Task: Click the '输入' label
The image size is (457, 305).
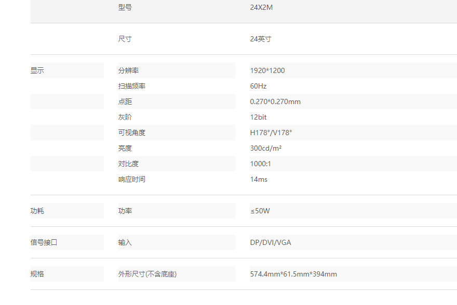Action: tap(125, 242)
